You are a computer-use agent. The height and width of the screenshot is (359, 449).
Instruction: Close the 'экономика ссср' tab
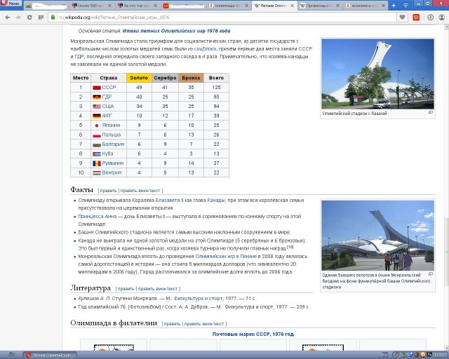[383, 6]
